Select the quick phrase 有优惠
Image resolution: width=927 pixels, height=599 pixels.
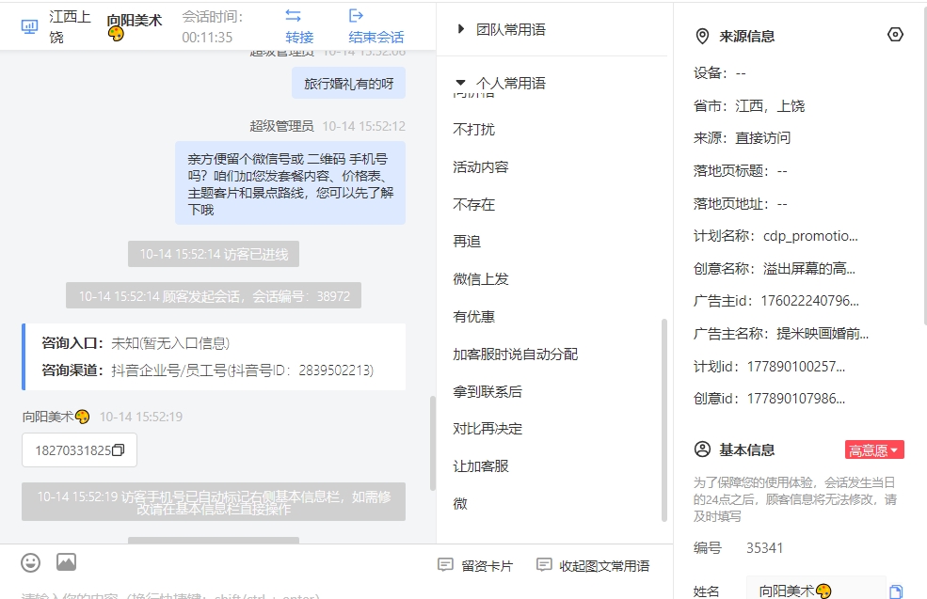pyautogui.click(x=473, y=317)
